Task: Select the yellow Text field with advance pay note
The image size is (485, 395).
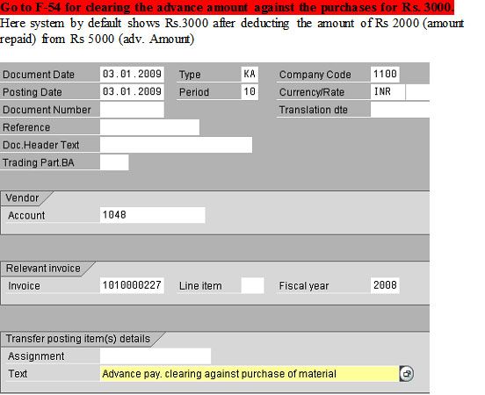Action: click(x=250, y=374)
